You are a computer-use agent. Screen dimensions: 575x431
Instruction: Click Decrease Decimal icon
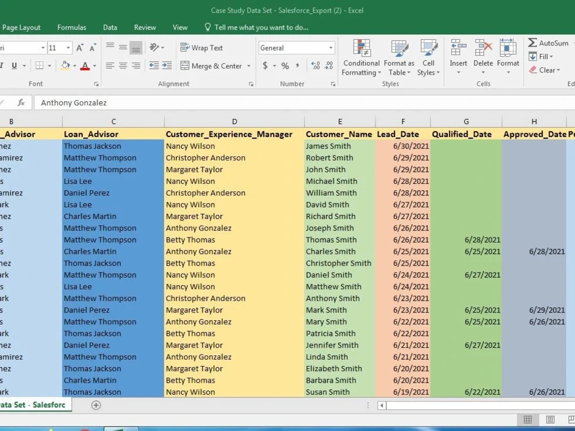tap(328, 66)
